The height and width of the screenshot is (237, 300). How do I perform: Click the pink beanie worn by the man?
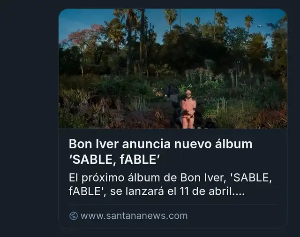188,92
